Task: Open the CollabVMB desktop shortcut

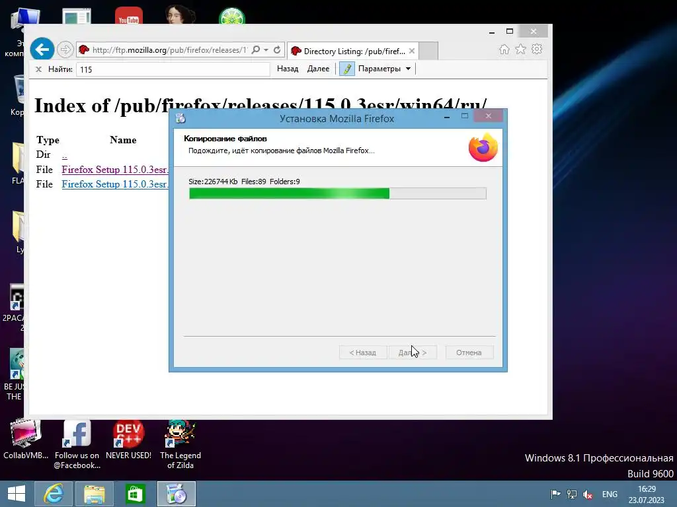Action: point(26,439)
